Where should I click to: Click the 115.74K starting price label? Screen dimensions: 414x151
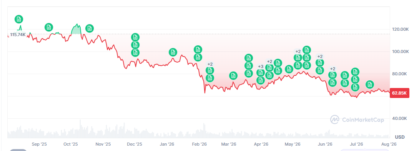(x=18, y=35)
